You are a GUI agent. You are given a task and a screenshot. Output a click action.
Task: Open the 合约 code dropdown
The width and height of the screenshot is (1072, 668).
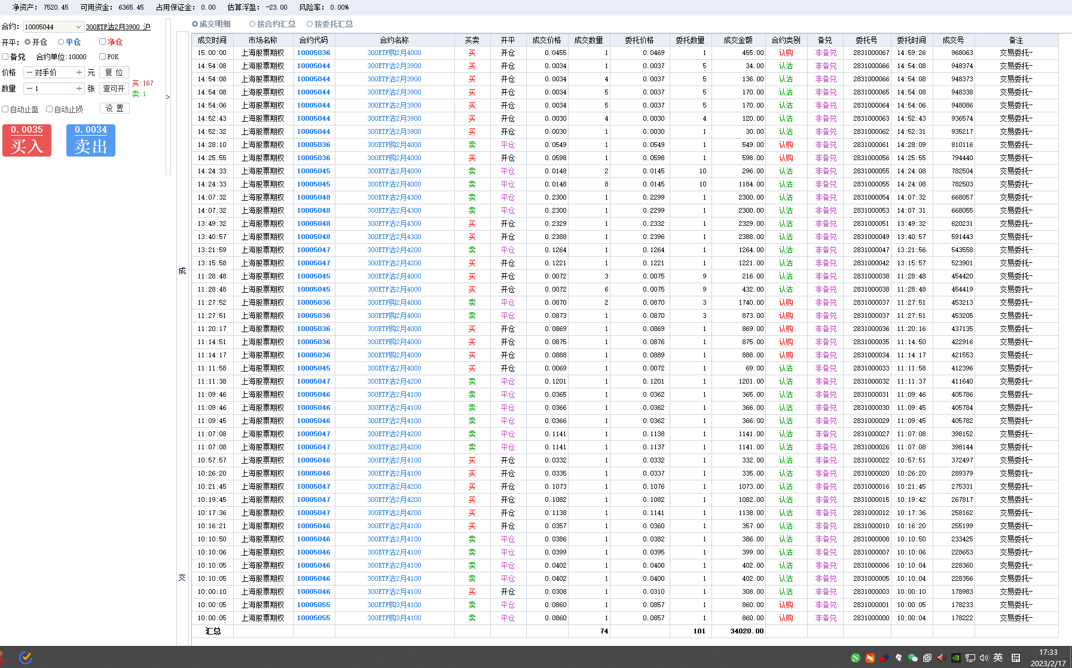(78, 27)
